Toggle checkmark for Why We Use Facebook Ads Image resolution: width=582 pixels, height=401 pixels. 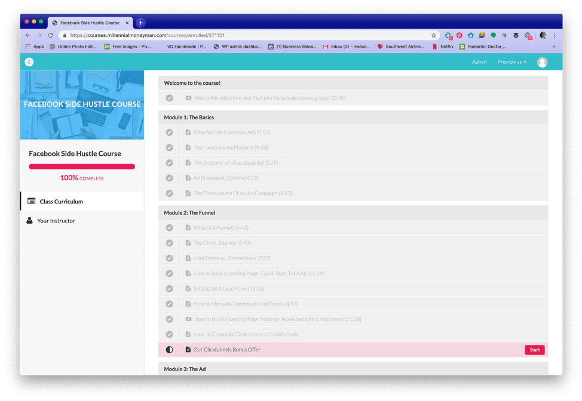[170, 132]
